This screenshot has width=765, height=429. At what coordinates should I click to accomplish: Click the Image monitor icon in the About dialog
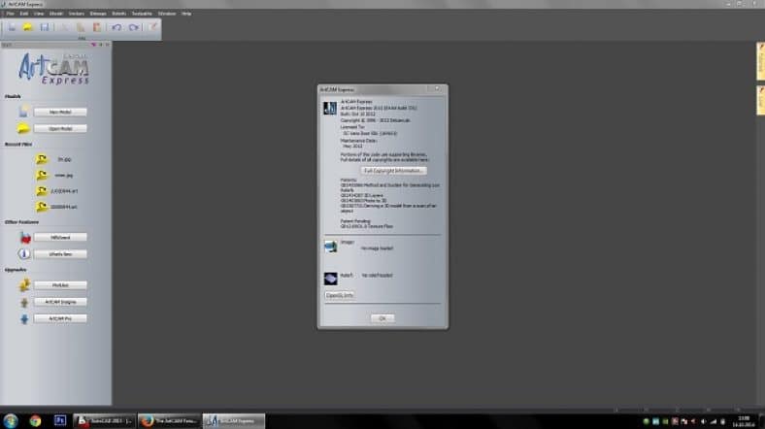pyautogui.click(x=331, y=247)
